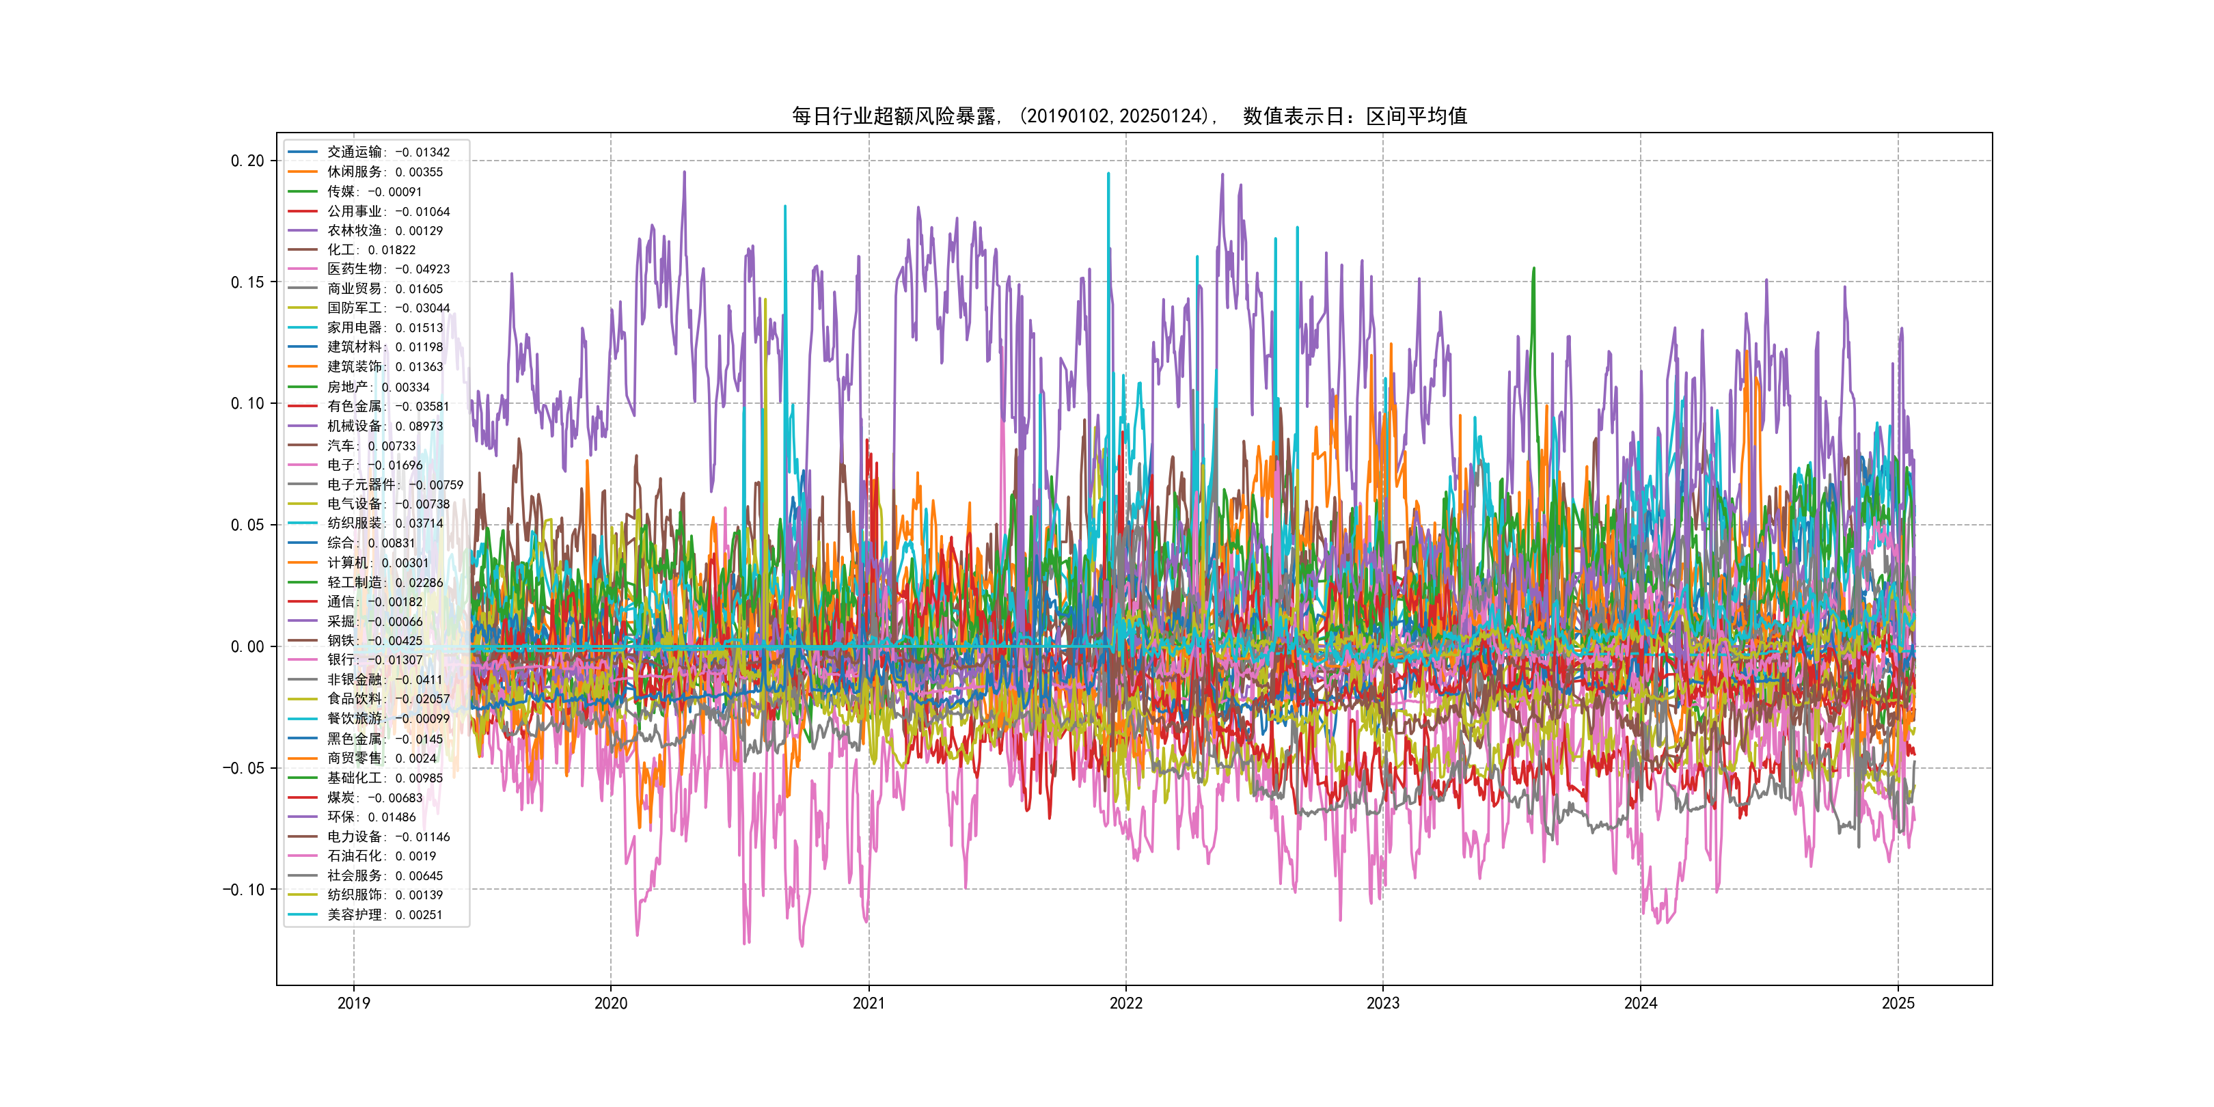Click the green line sample beside 轻工制造

tap(303, 582)
